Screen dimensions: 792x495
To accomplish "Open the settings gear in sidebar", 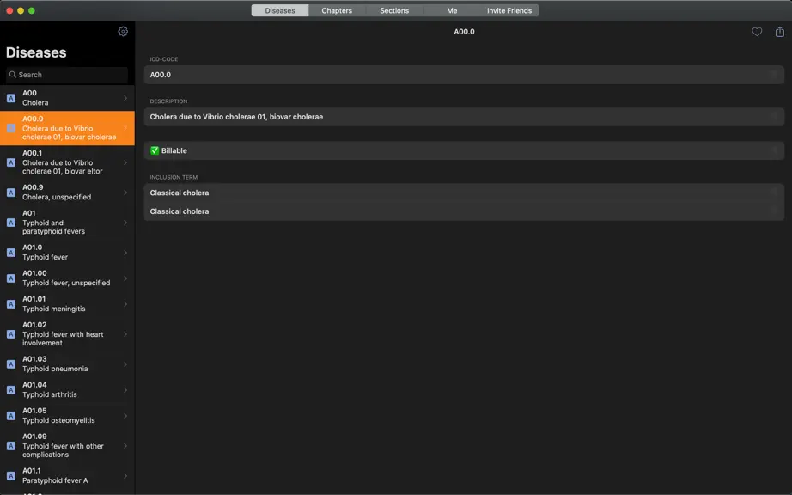I will pos(123,31).
